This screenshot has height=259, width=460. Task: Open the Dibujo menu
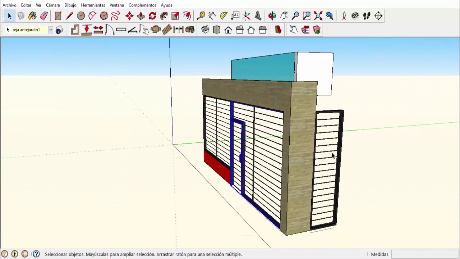click(70, 5)
